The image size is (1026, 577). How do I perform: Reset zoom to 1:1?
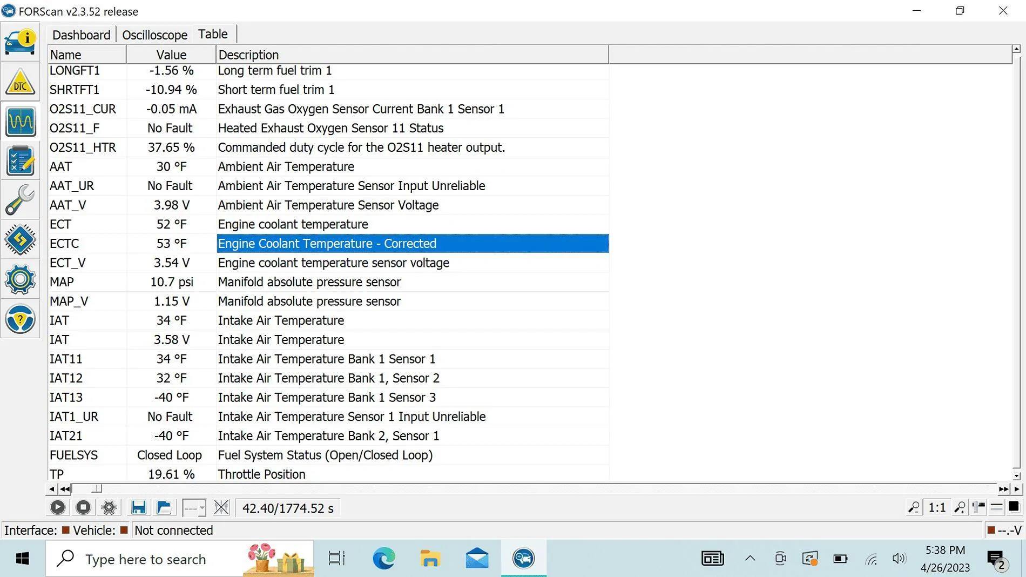[x=937, y=507]
